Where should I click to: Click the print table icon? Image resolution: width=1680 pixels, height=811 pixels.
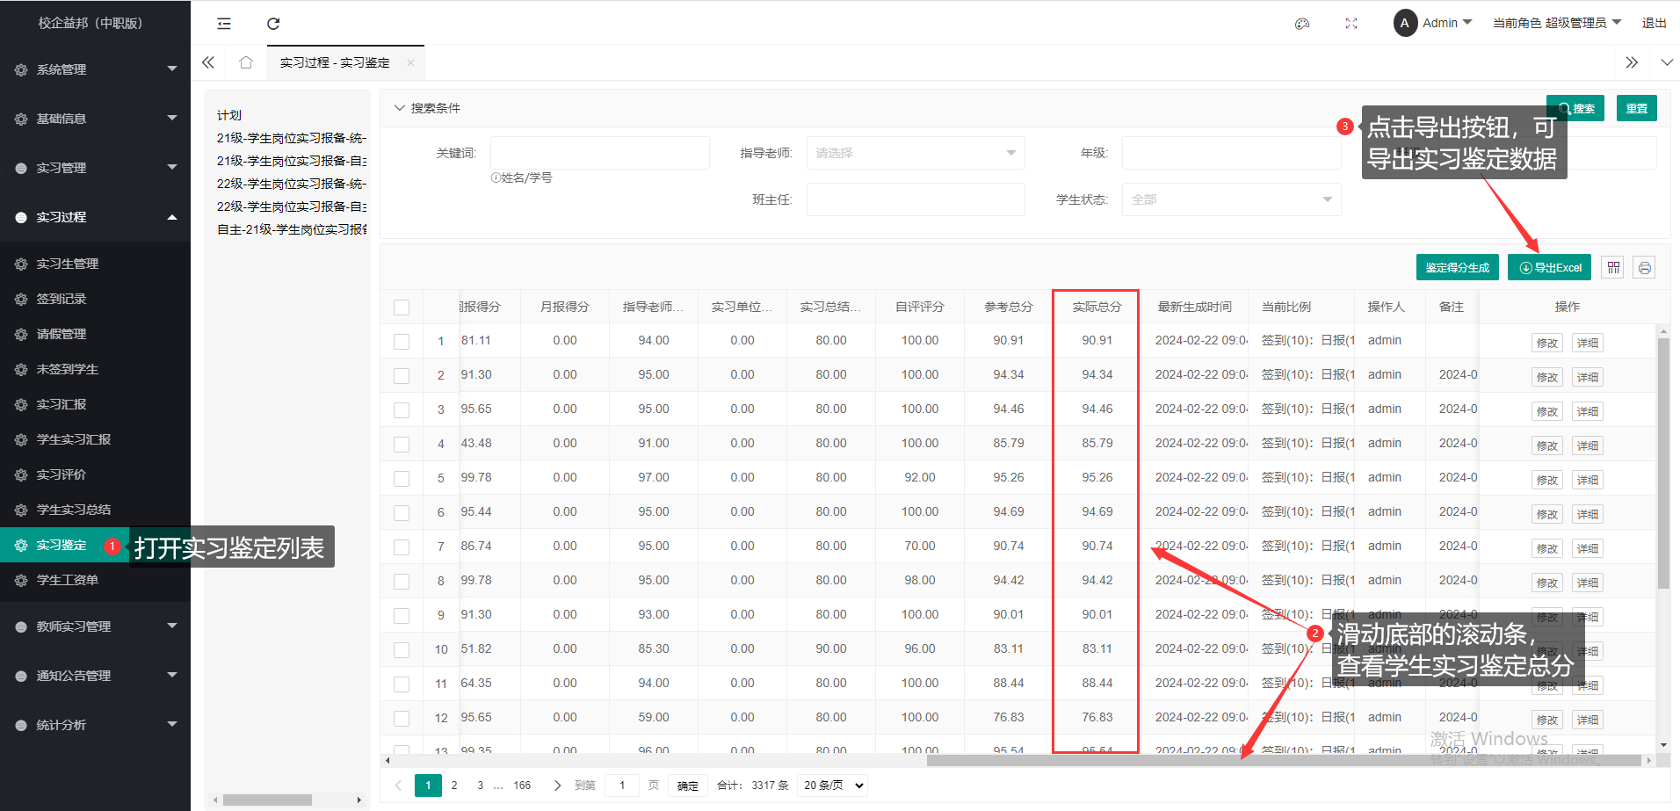pyautogui.click(x=1645, y=268)
